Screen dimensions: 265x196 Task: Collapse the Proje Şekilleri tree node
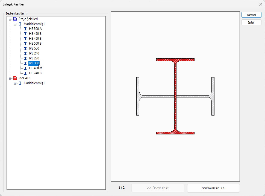(10, 19)
